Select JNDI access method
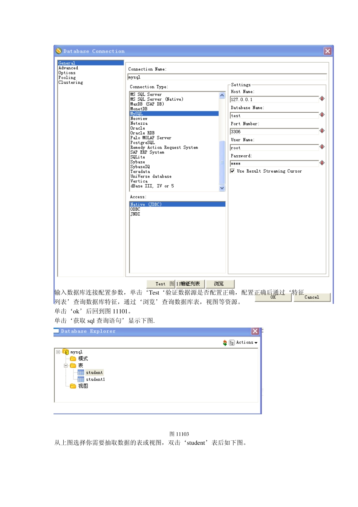The image size is (358, 507). pyautogui.click(x=135, y=214)
